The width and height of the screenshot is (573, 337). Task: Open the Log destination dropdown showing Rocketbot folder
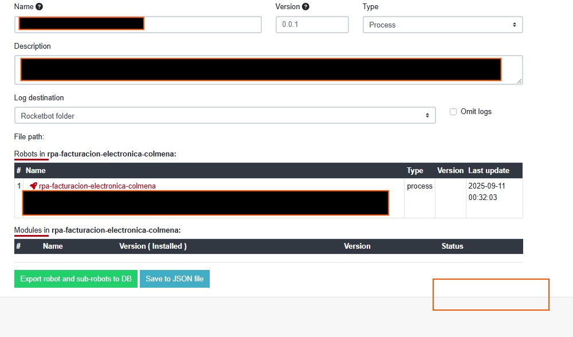[x=225, y=116]
